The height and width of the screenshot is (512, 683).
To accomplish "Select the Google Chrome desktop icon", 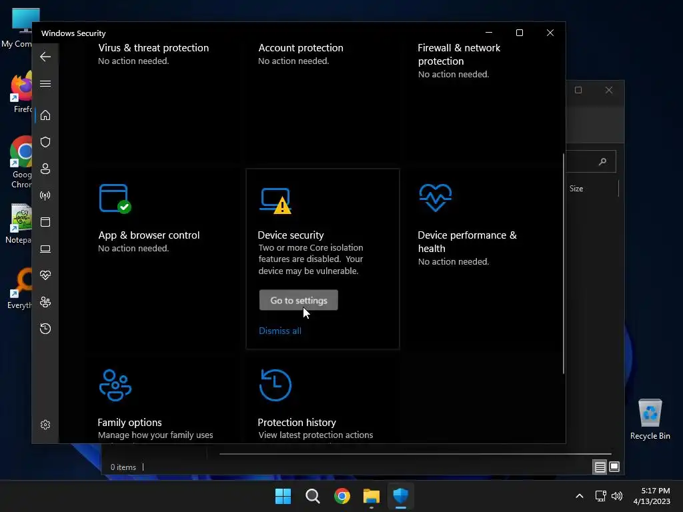I will [x=20, y=163].
